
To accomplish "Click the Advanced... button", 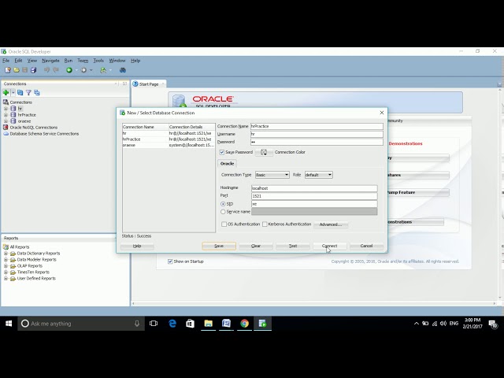I will point(331,224).
